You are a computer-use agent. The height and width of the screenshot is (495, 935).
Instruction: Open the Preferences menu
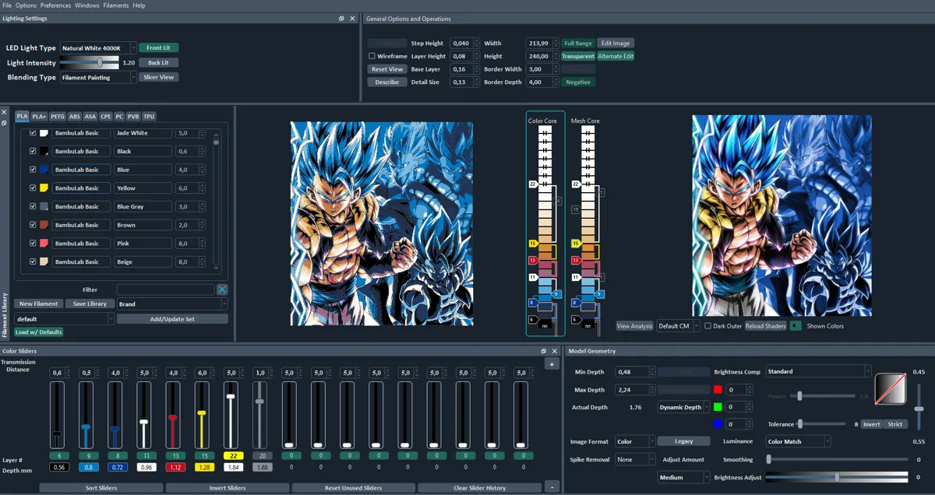click(55, 5)
